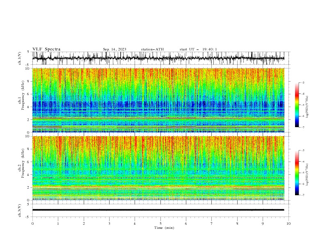Click the "-3" tick on ch.1 colorbar

click(303, 82)
